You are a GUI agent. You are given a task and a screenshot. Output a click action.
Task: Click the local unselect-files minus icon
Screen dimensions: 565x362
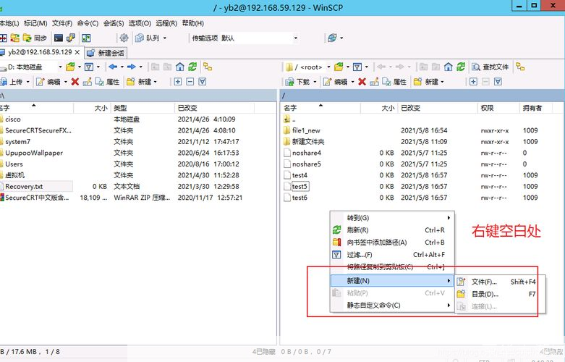tap(190, 82)
